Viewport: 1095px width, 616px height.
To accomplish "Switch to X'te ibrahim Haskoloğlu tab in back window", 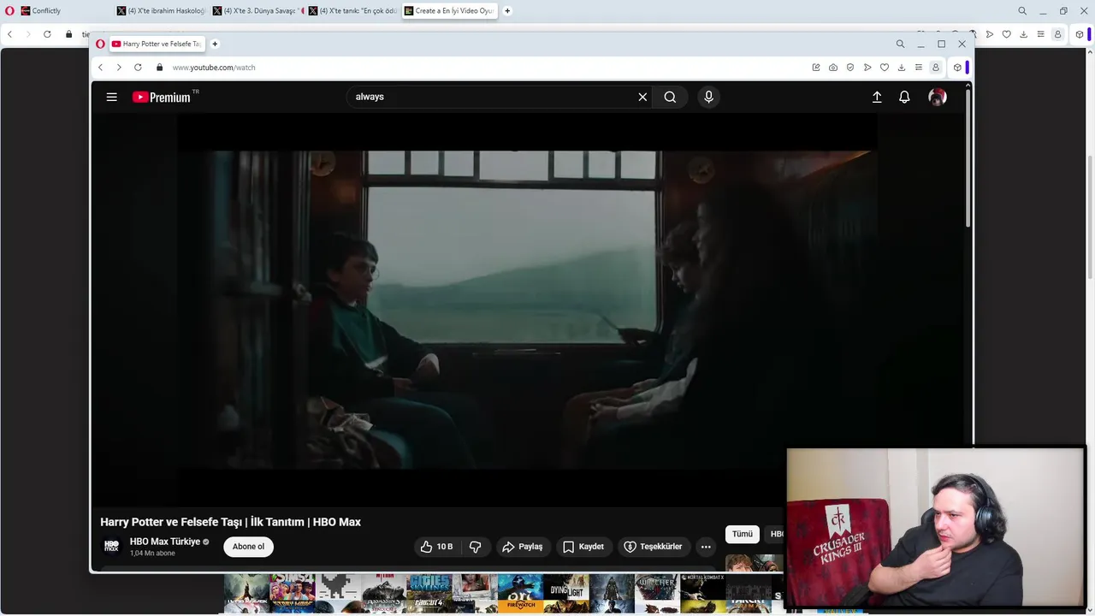I will 161,11.
